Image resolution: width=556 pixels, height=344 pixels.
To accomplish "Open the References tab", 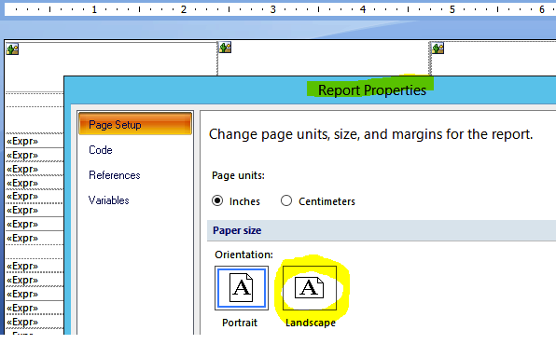I will pyautogui.click(x=115, y=175).
